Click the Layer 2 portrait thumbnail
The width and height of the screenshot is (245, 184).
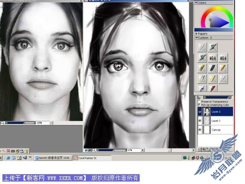(x=206, y=112)
